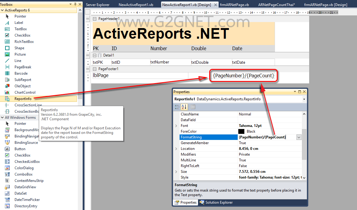Viewport: 357px width, 210px height.
Task: Select the ActiveReports Pointer tool
Action: [x=20, y=16]
